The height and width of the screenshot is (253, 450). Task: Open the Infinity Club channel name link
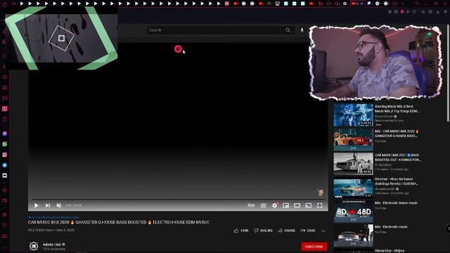tap(52, 245)
